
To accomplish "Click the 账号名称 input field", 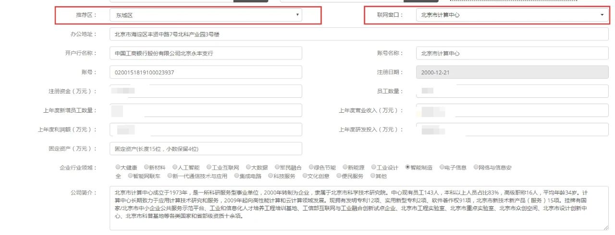I will (x=512, y=53).
